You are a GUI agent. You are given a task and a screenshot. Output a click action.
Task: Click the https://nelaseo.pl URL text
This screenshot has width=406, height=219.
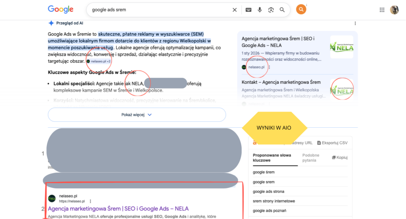point(72,201)
